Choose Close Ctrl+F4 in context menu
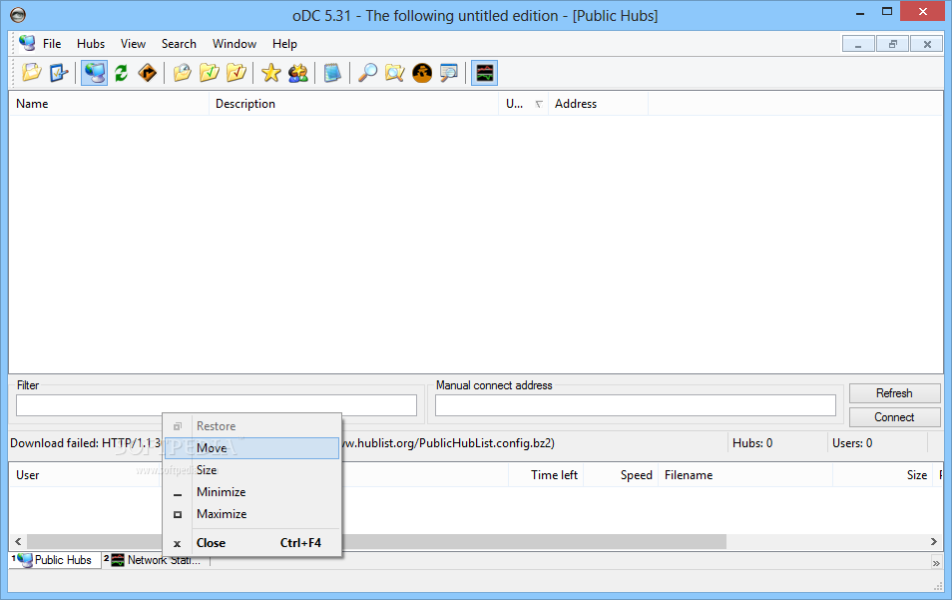The height and width of the screenshot is (600, 952). click(251, 543)
